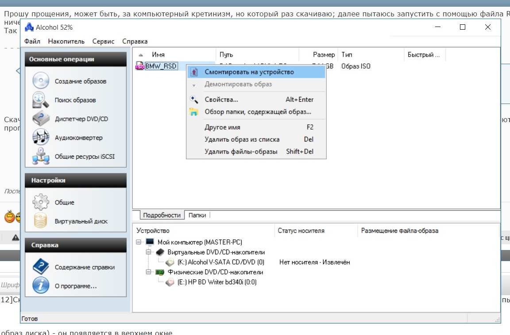Collapse the Физические DVD/CD-накопители node
This screenshot has height=335, width=510.
click(x=148, y=272)
